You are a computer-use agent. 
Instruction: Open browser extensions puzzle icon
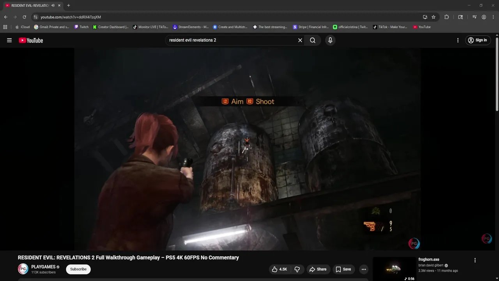(446, 17)
